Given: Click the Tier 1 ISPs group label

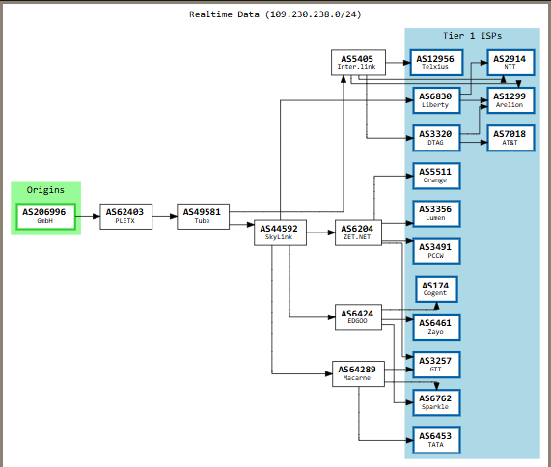Looking at the screenshot, I should [x=472, y=36].
